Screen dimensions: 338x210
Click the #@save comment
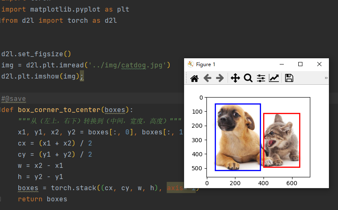pyautogui.click(x=14, y=99)
